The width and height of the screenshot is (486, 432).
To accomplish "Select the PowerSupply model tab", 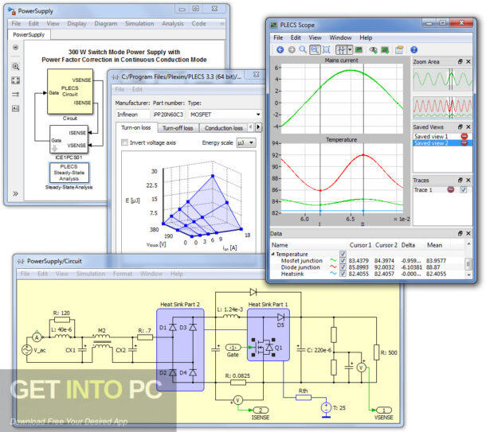I will (29, 35).
